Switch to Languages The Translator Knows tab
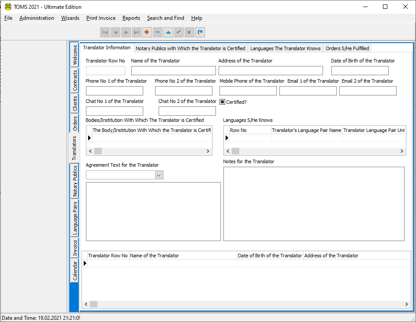416x322 pixels. [x=285, y=48]
